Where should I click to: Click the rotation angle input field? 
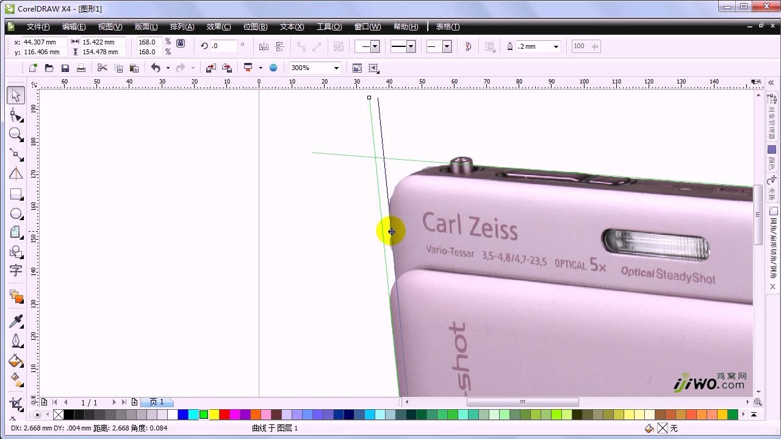point(224,46)
